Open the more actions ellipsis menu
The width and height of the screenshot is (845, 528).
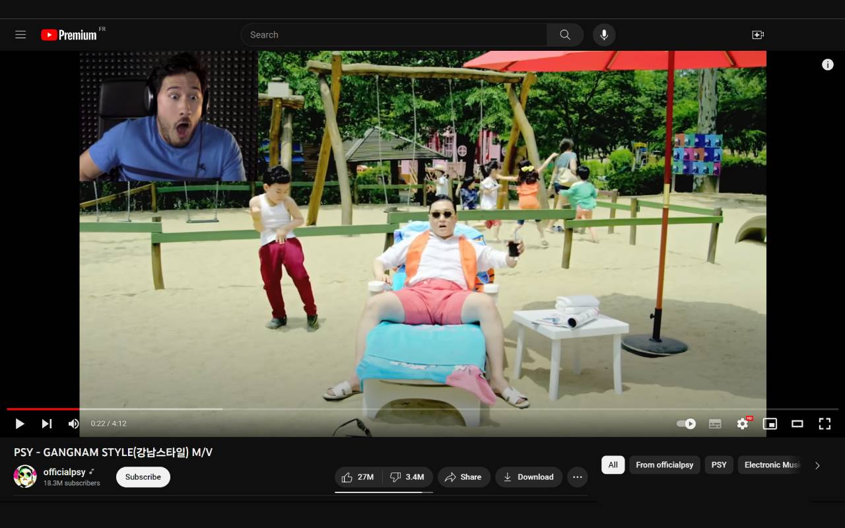pos(578,477)
